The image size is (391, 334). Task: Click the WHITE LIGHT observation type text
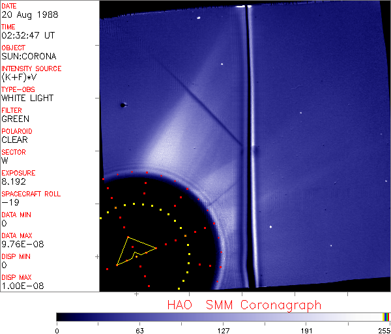click(27, 98)
